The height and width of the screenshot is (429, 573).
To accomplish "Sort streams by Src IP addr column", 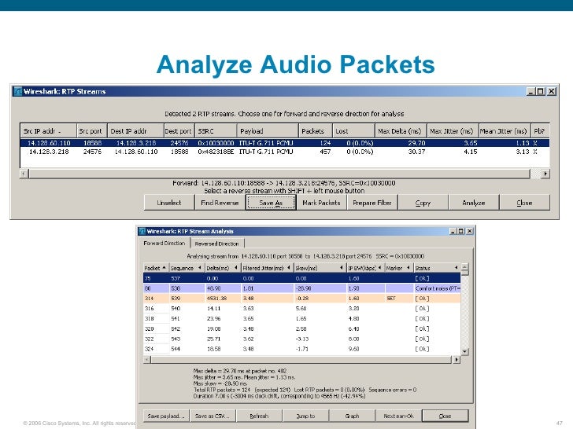I will tap(48, 131).
